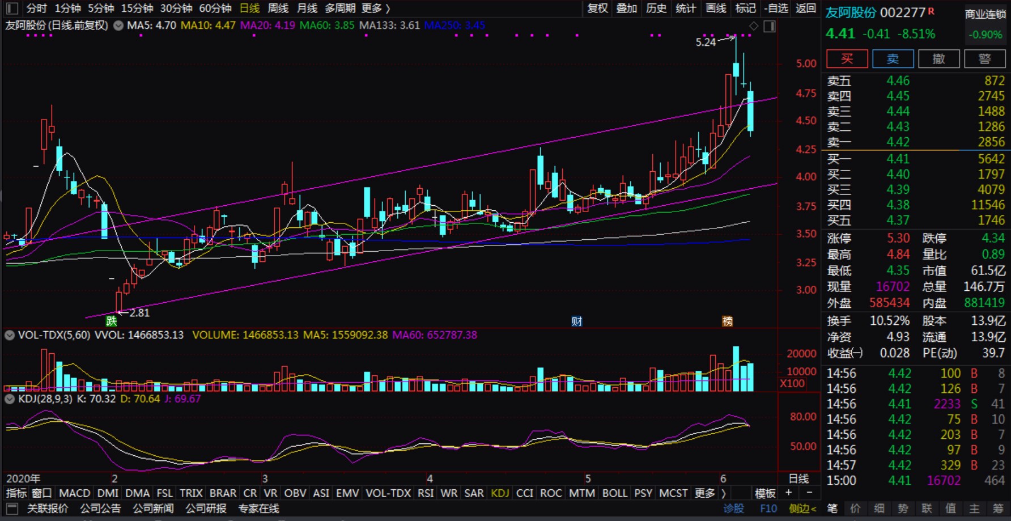Toggle the 侧边 side panel
This screenshot has height=521, width=1011.
(x=802, y=509)
